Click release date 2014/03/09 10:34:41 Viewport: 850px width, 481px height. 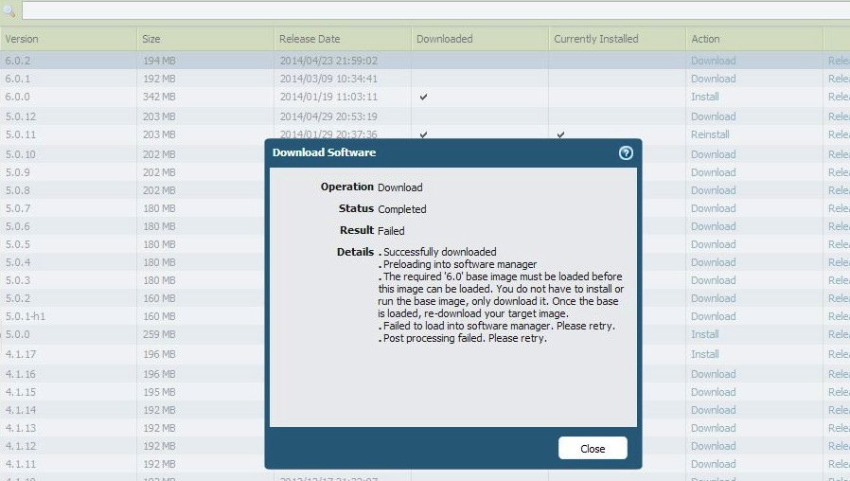pos(328,79)
